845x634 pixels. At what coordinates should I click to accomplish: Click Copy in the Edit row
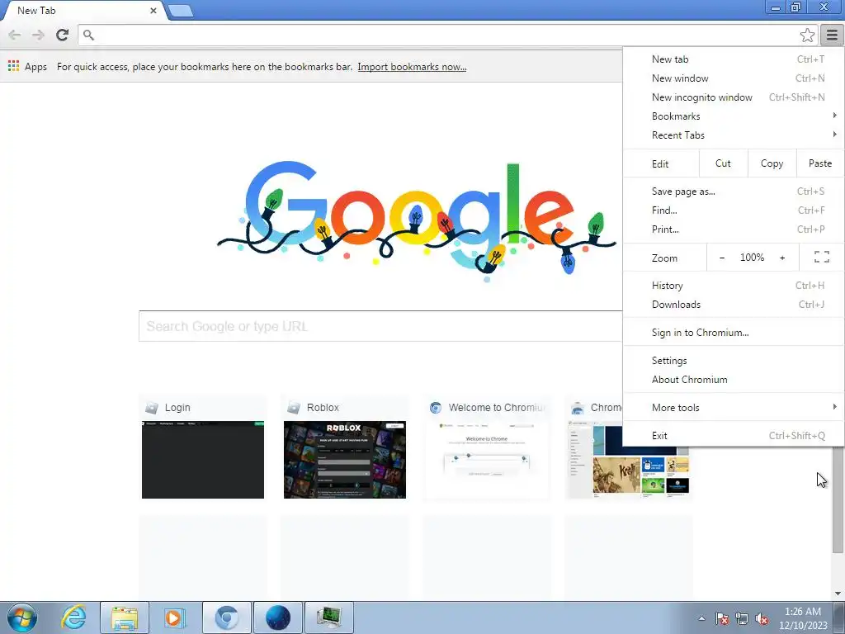coord(772,163)
